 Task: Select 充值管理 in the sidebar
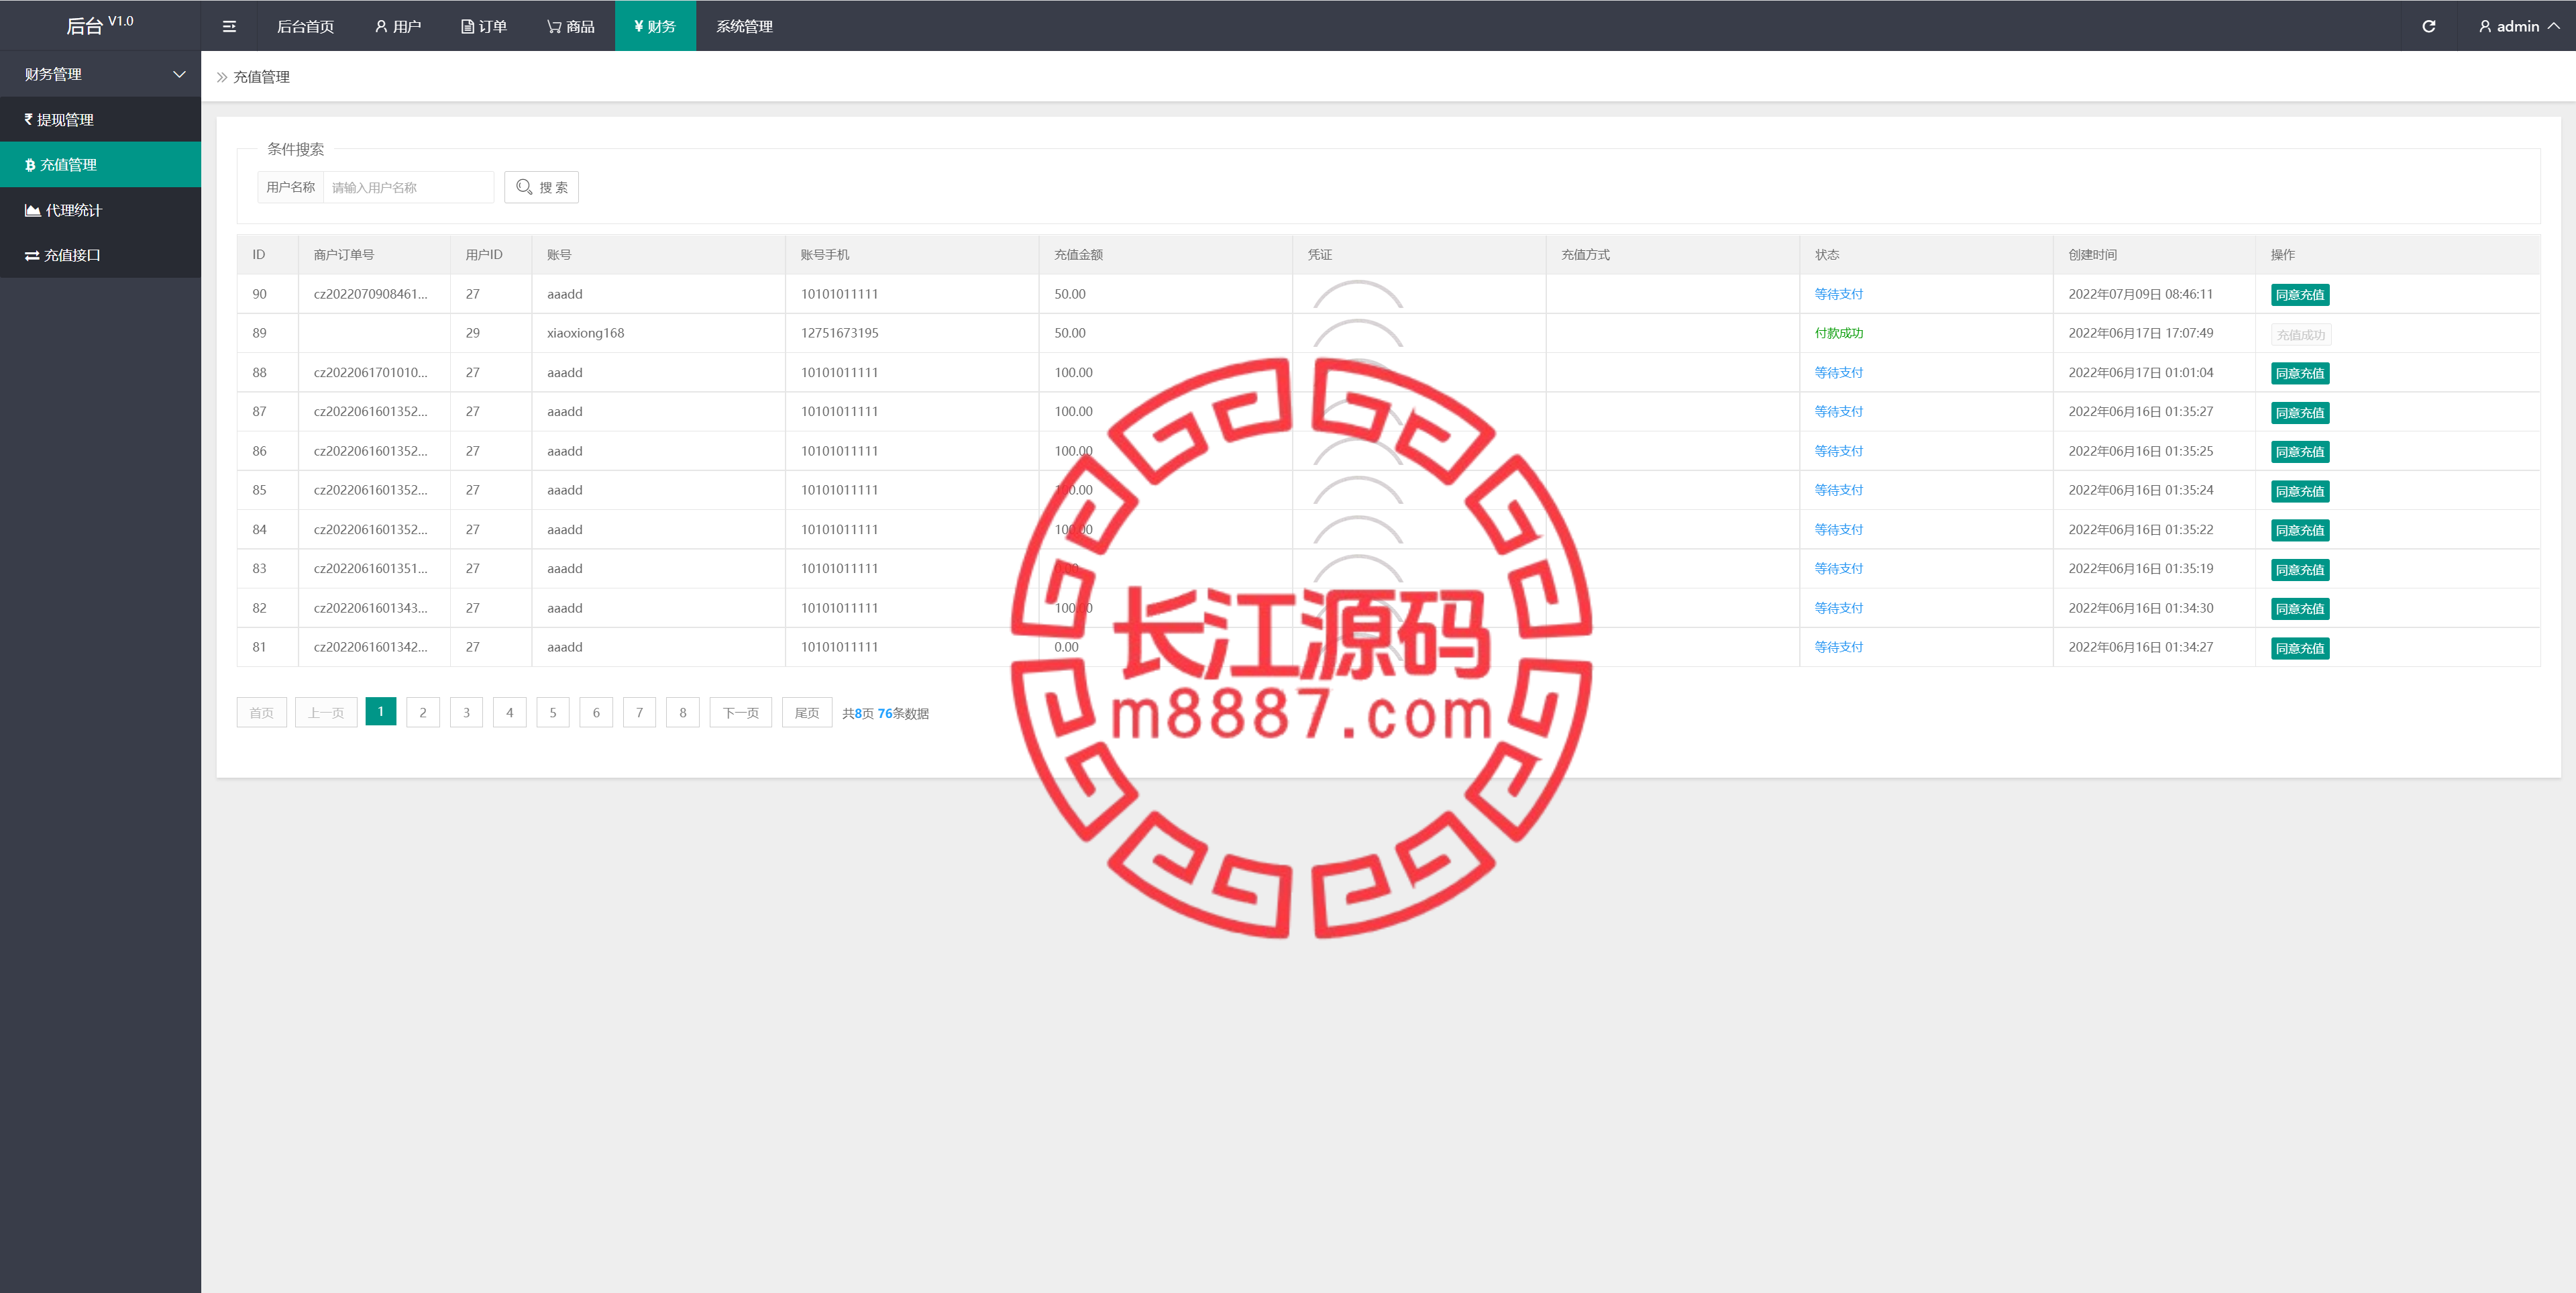100,164
